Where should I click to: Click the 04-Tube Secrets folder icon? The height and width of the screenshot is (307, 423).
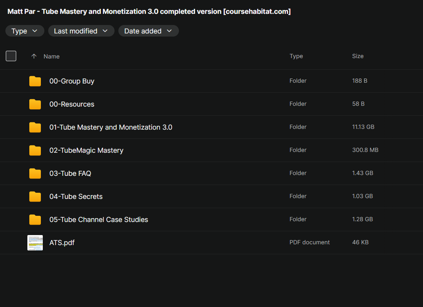[x=35, y=197]
